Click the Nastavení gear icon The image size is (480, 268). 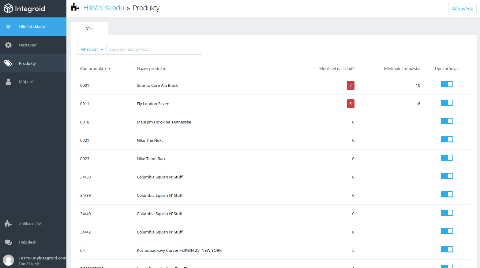(x=8, y=45)
